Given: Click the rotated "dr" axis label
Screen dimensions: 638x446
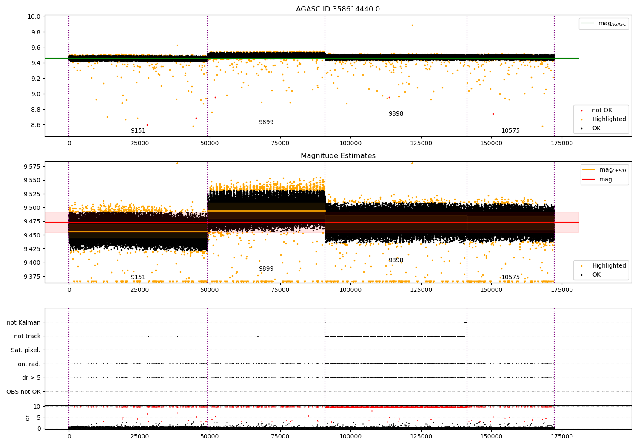Looking at the screenshot, I should pos(28,418).
